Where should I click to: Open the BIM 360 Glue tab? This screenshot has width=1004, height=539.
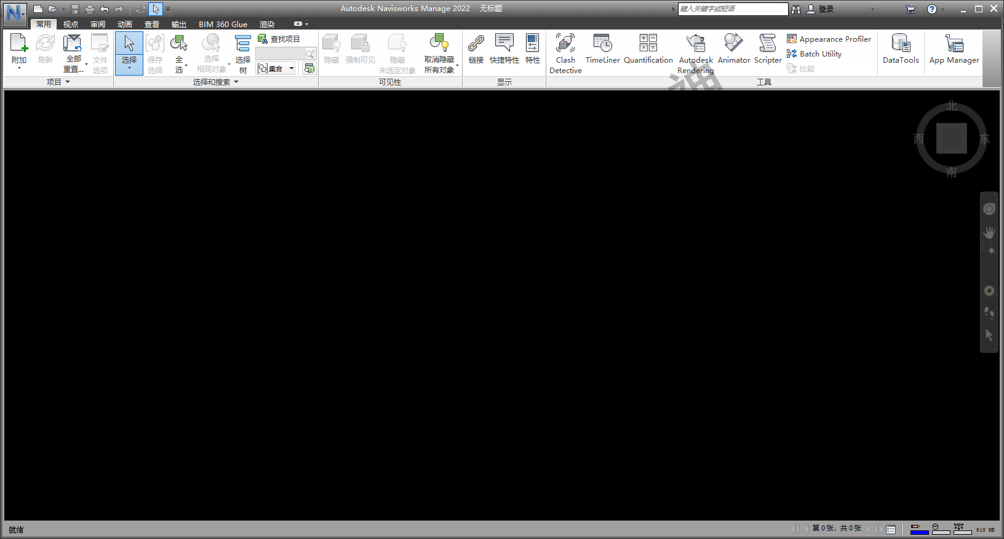(223, 24)
